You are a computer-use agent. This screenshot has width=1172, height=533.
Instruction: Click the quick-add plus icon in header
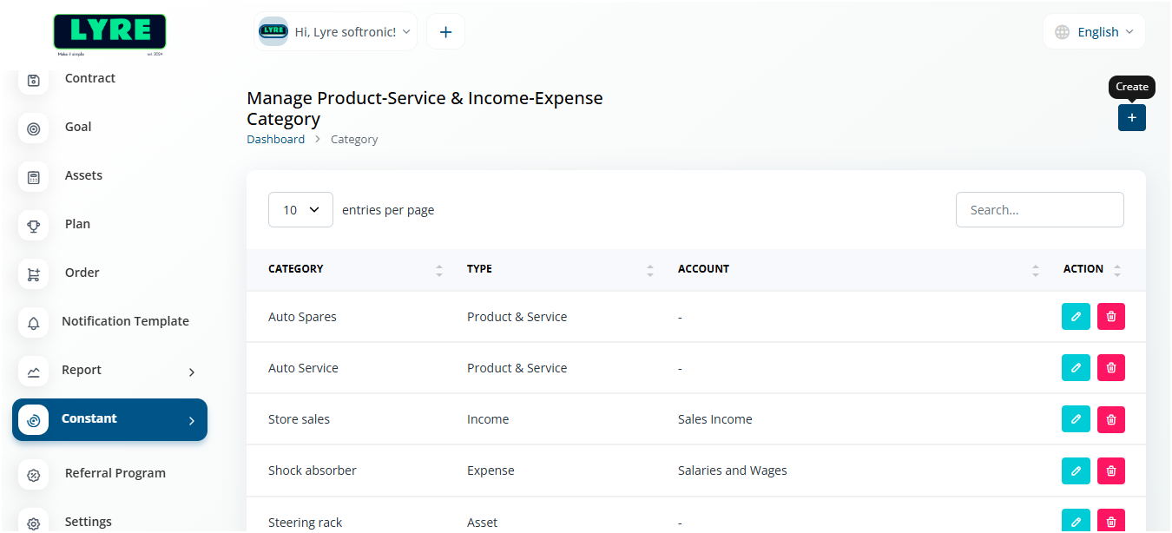point(445,32)
